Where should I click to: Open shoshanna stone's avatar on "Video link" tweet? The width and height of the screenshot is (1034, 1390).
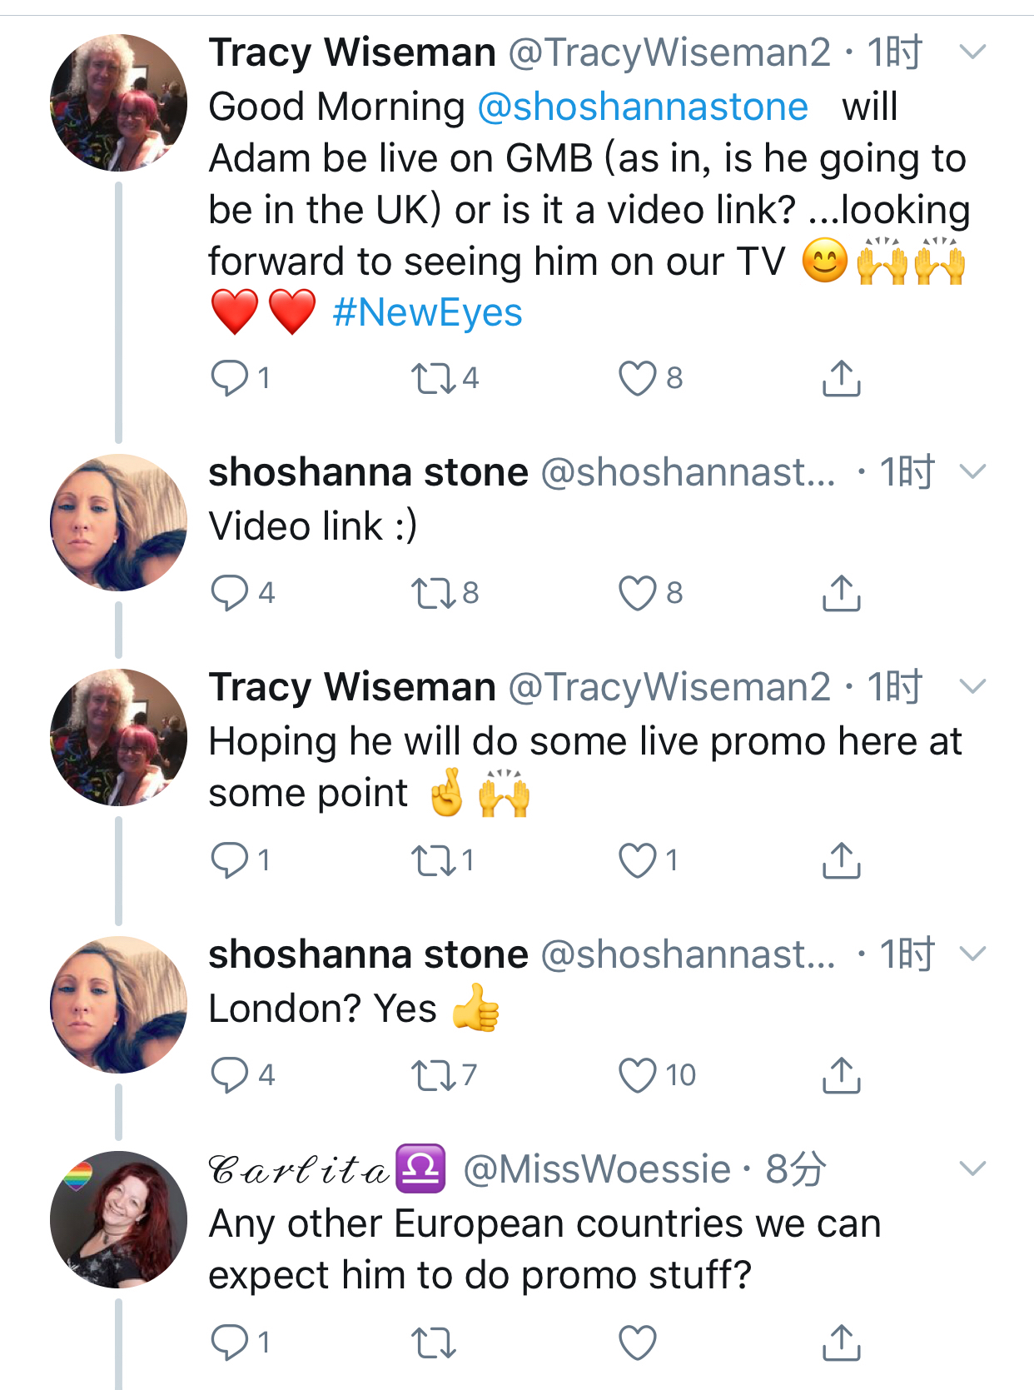tap(118, 522)
